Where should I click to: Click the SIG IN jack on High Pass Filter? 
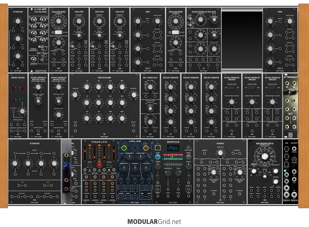[32, 124]
